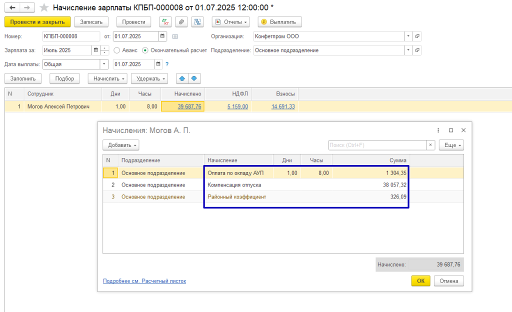Click the paperclip attachments icon
512x312 pixels.
(x=181, y=22)
